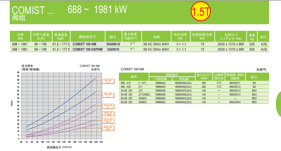Viewport: 281px width, 151px height.
Task: Select the "天然气流量" column header
Action: (x=41, y=36)
